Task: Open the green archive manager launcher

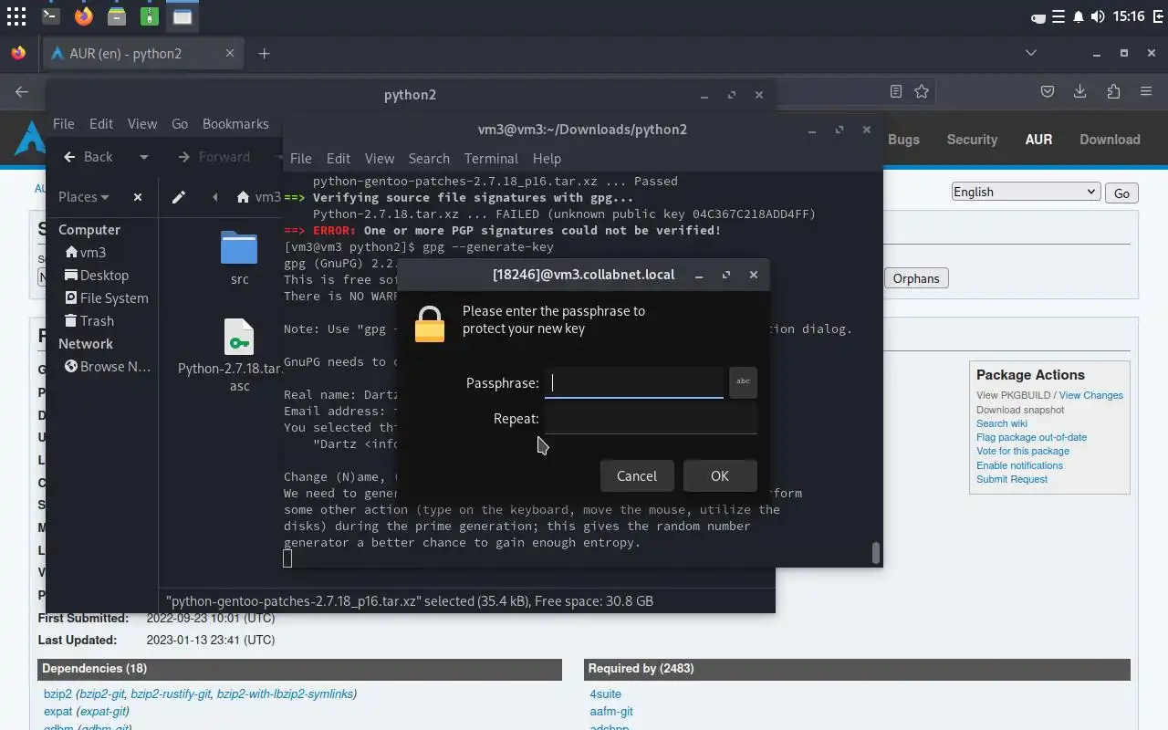Action: pos(149,16)
